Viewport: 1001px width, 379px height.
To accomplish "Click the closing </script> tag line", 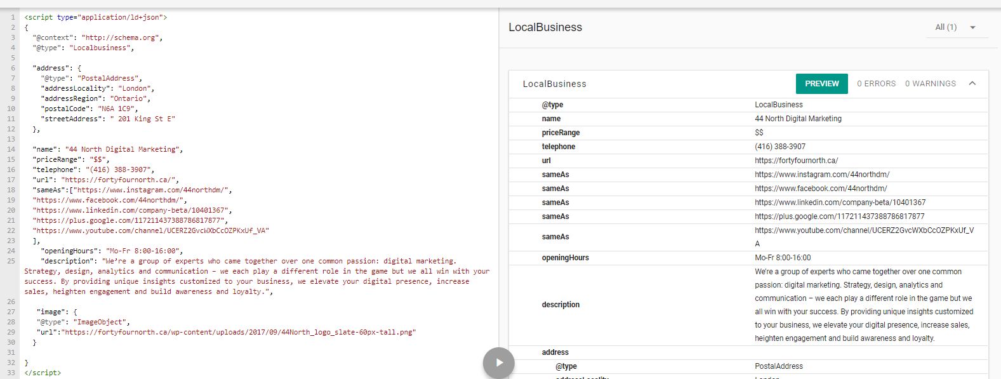I will pos(43,373).
